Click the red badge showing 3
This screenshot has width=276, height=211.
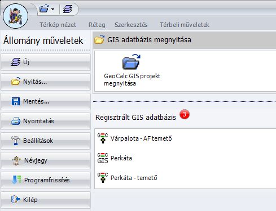coord(185,114)
